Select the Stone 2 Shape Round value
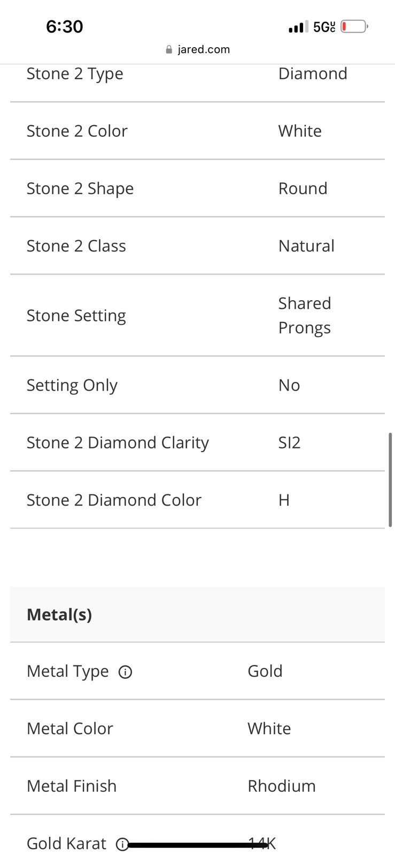This screenshot has width=395, height=856. [303, 189]
